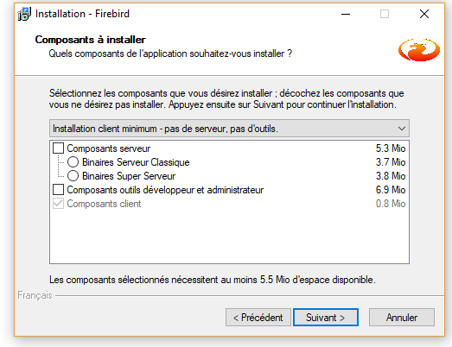This screenshot has height=347, width=452.
Task: Continue with the Suivant button
Action: (x=326, y=318)
